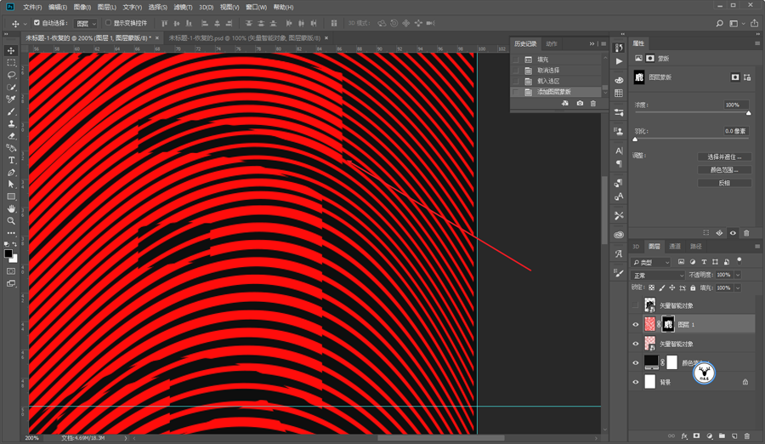Viewport: 765px width, 444px height.
Task: Open the blend mode 正常 dropdown
Action: pyautogui.click(x=658, y=276)
